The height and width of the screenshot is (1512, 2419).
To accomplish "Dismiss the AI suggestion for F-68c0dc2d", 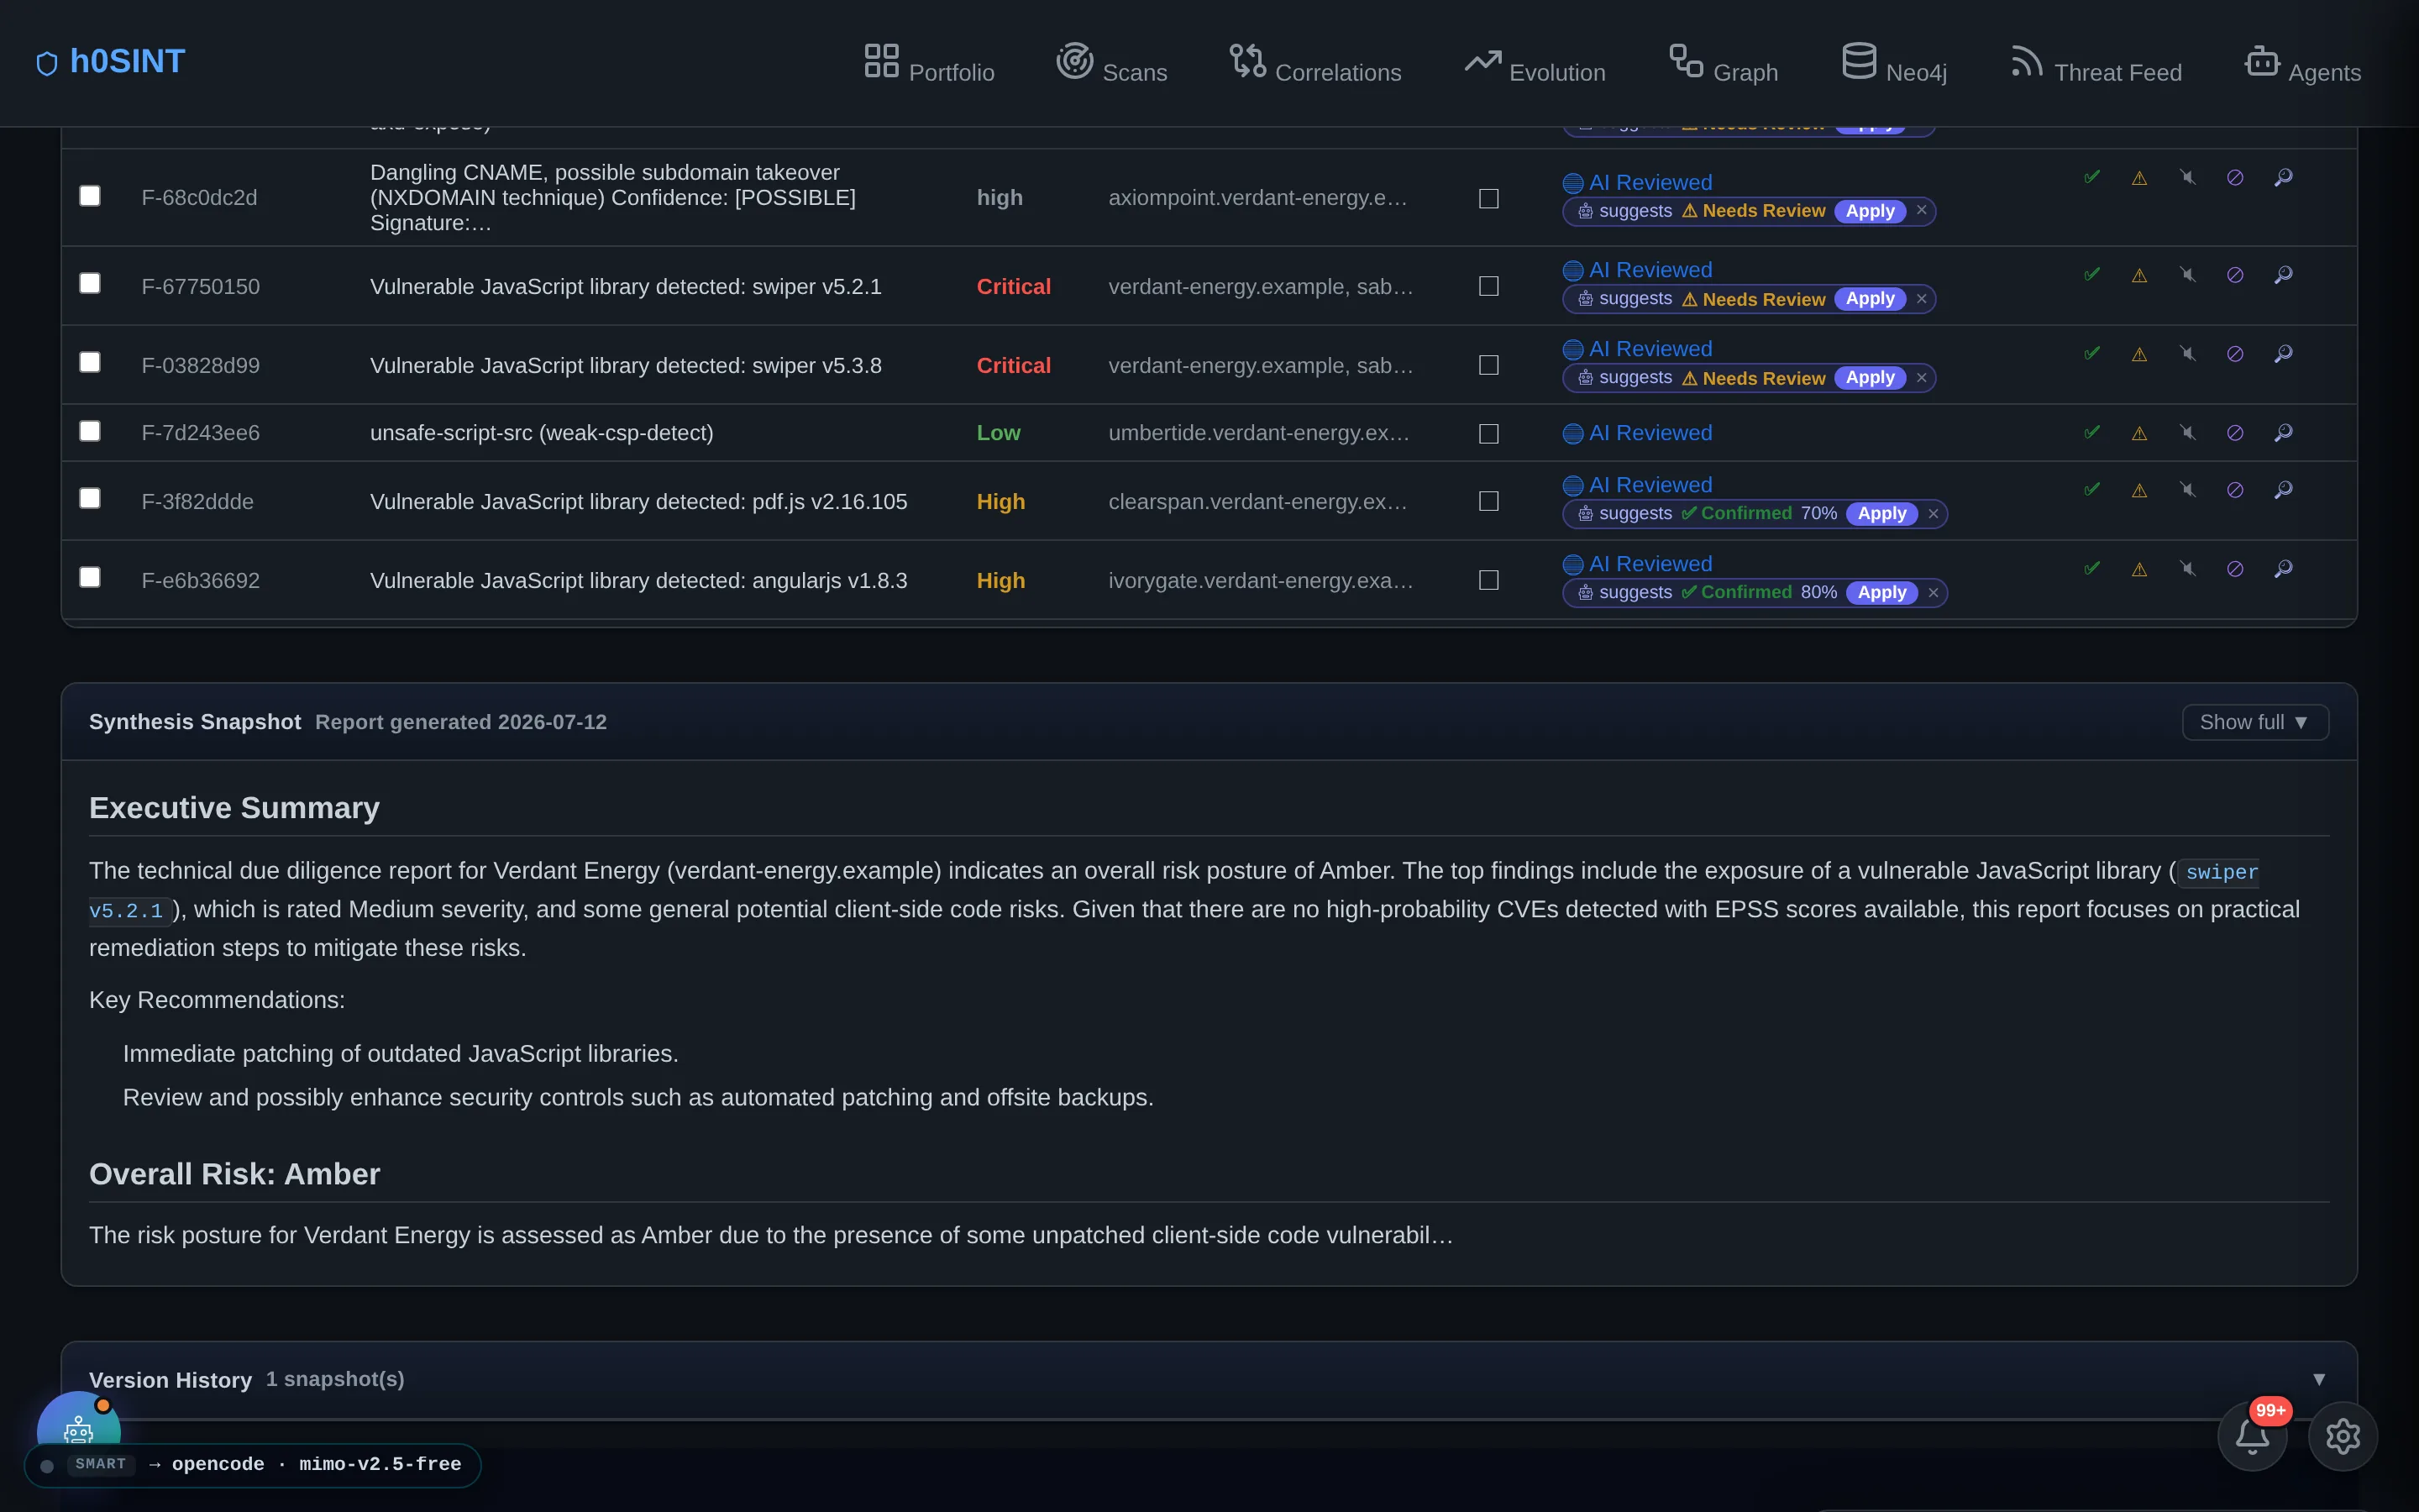I will coord(1921,211).
